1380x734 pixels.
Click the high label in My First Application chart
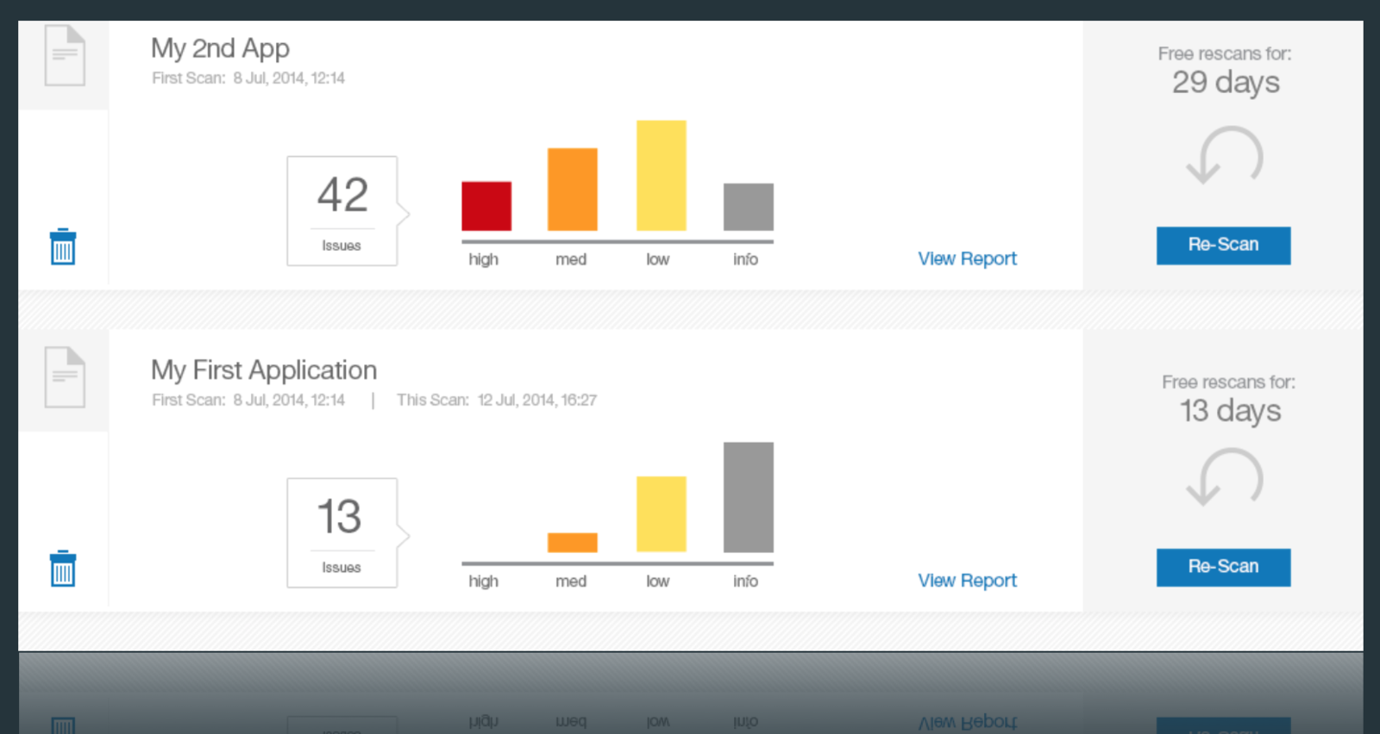point(484,582)
